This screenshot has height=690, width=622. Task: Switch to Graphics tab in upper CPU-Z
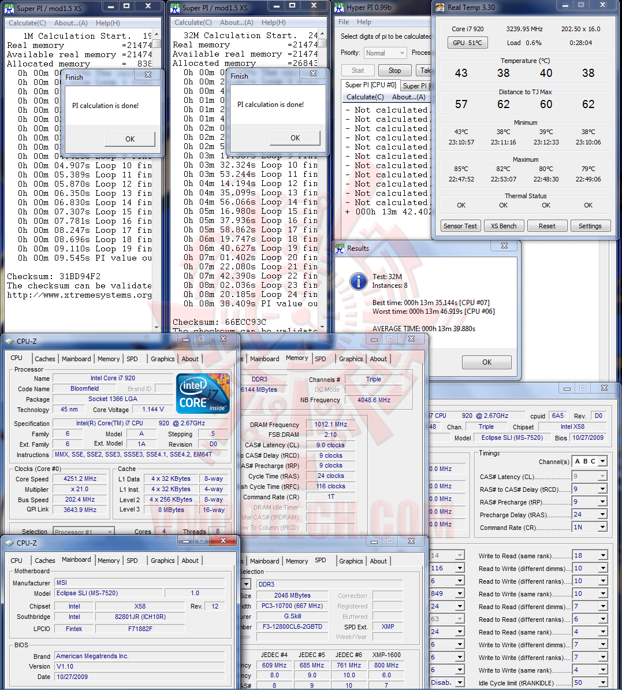(163, 359)
